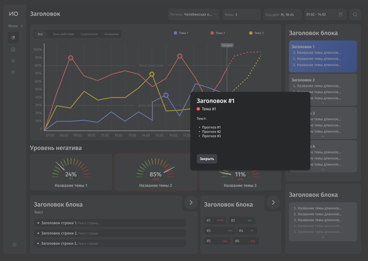Click the Темы: 3 filter field
Screen dimensions: 368x261
pyautogui.click(x=242, y=14)
